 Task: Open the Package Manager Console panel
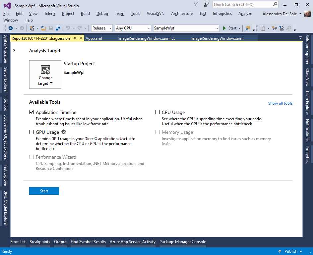click(183, 241)
